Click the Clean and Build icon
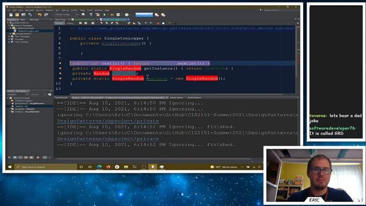 click(98, 15)
